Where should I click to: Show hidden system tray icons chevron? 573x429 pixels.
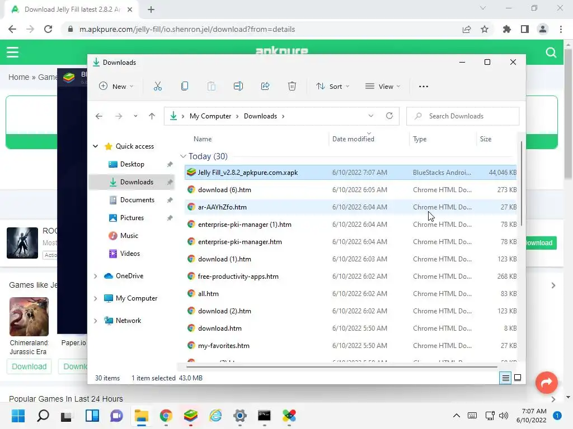tap(457, 415)
